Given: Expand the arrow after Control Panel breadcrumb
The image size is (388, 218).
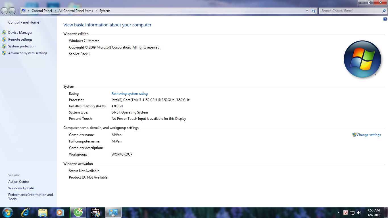Looking at the screenshot, I should tap(55, 11).
